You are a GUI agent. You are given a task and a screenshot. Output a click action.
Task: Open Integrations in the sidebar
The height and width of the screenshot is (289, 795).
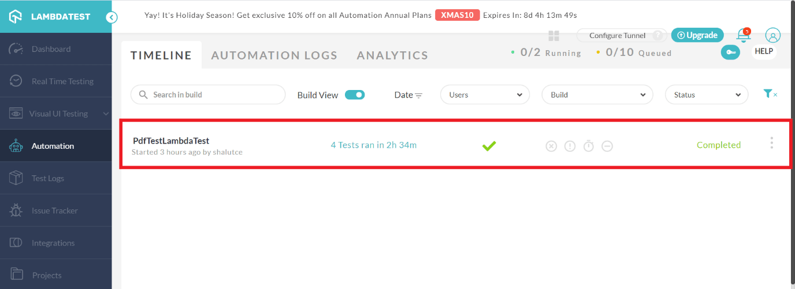coord(56,243)
